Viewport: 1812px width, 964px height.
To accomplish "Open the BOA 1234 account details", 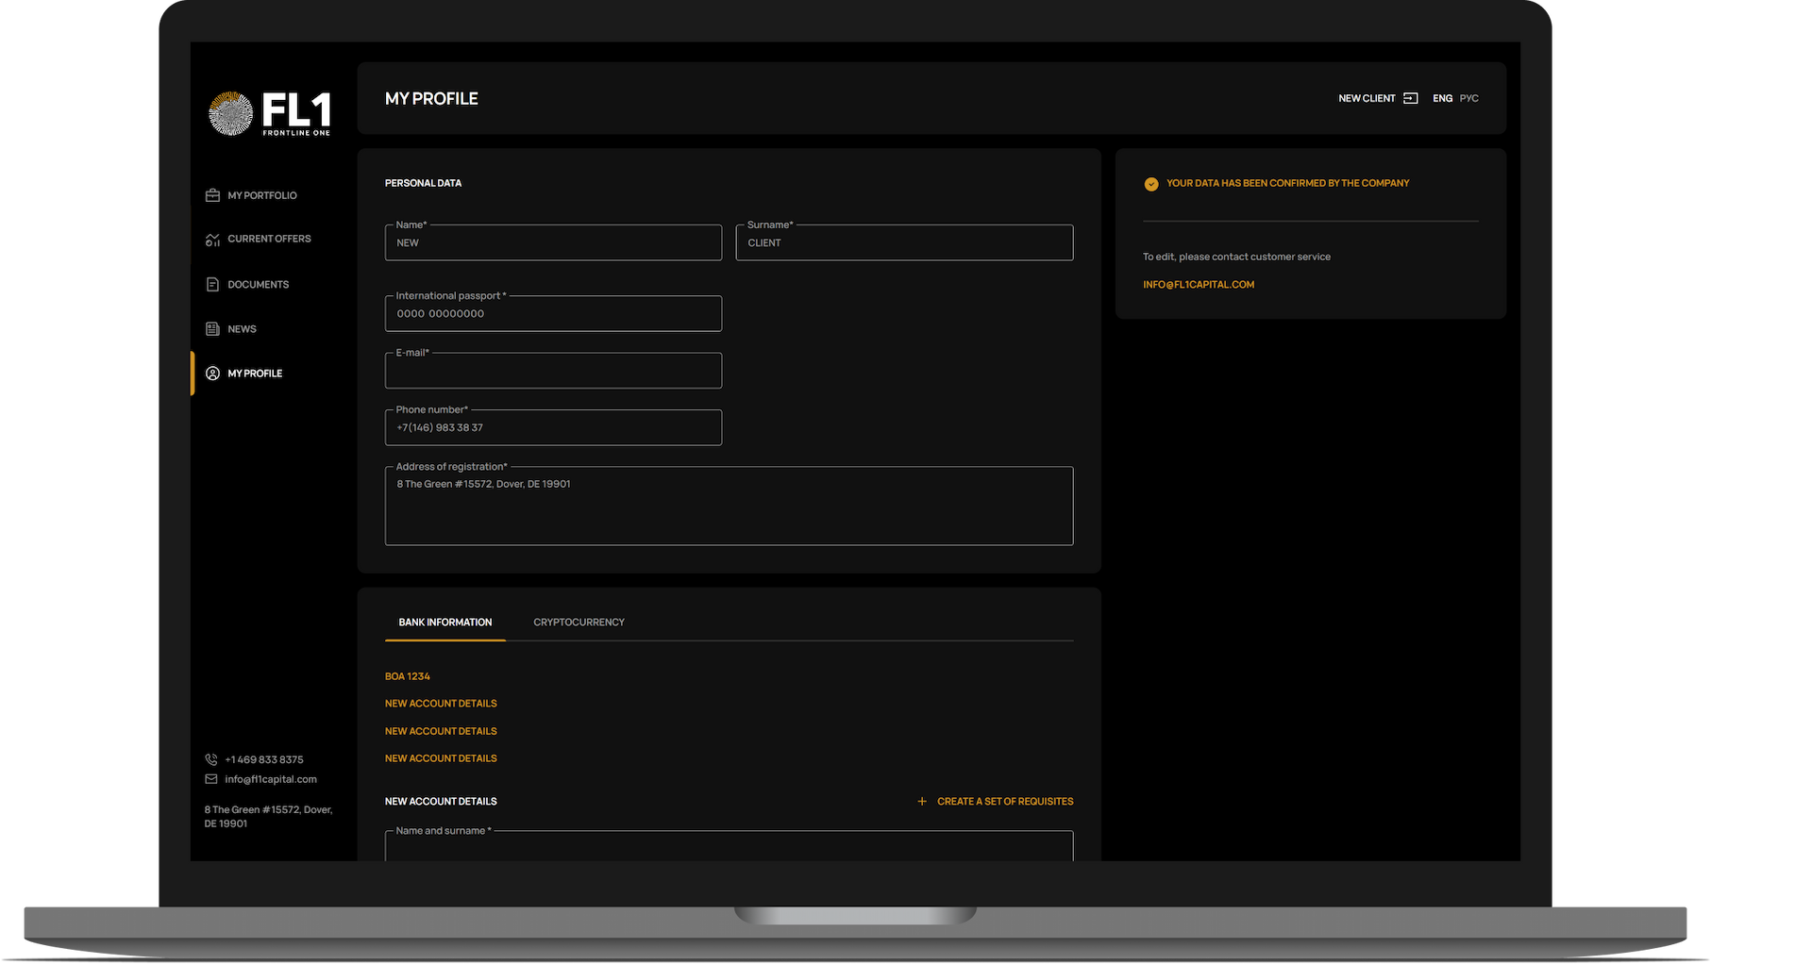I will click(x=408, y=676).
